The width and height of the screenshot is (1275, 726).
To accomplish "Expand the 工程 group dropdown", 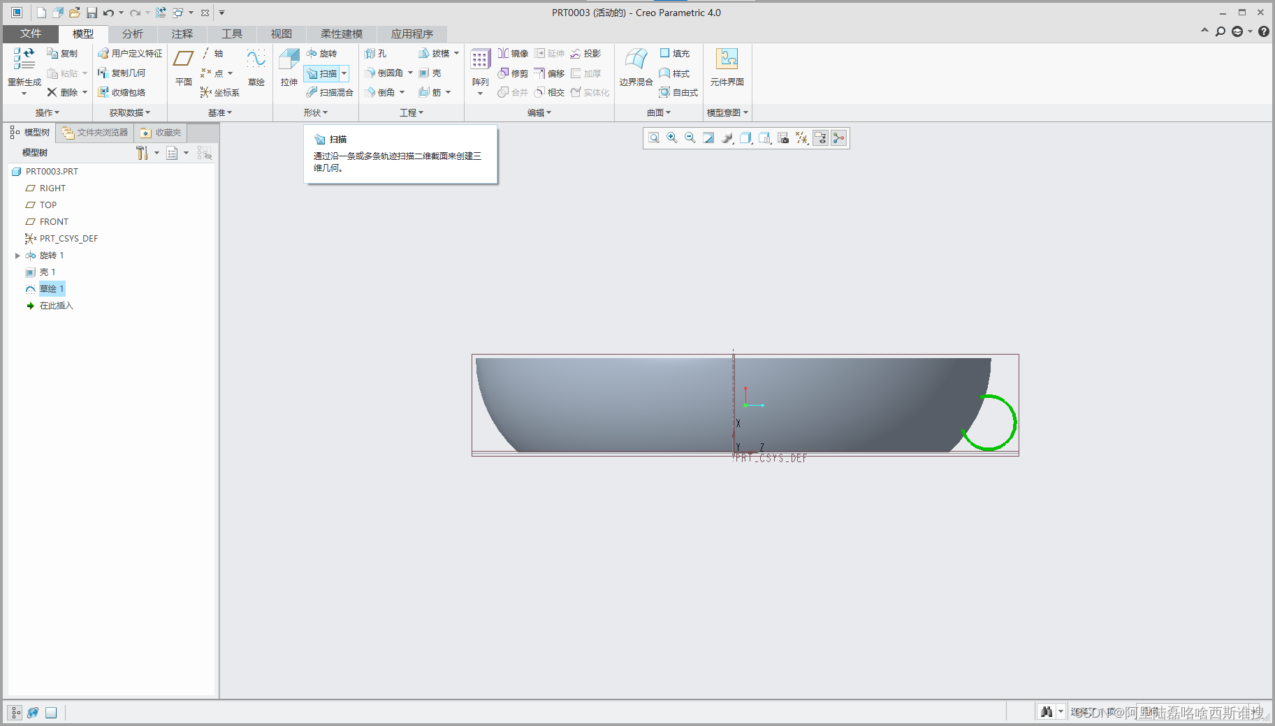I will tap(411, 112).
